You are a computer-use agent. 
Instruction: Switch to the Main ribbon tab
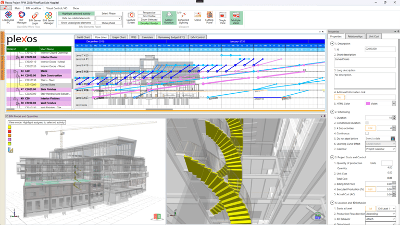pos(17,8)
